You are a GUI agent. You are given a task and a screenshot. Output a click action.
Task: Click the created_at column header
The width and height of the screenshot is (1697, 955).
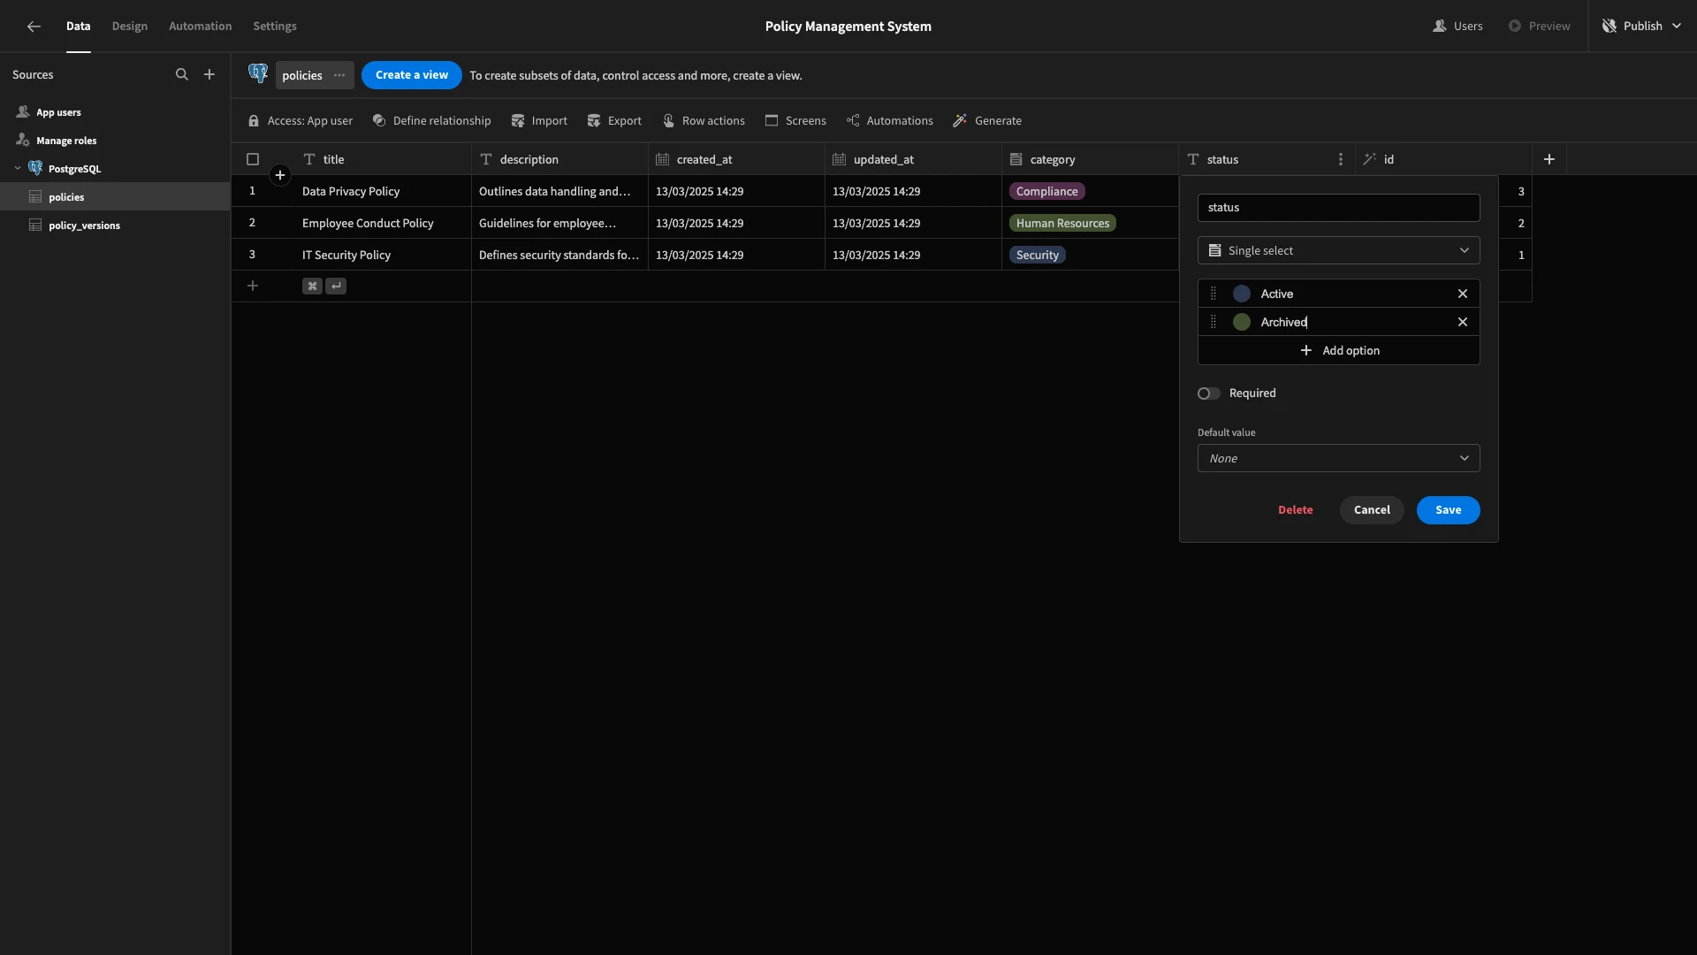coord(736,159)
